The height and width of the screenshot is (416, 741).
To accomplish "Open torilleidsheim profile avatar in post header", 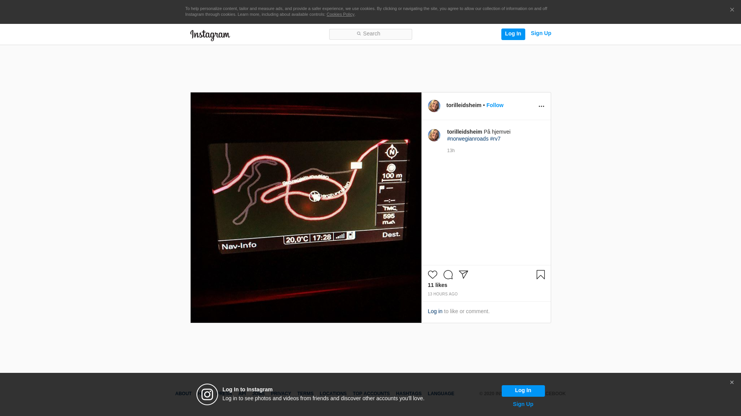I will [x=434, y=106].
